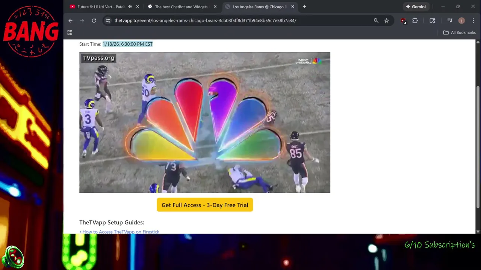This screenshot has height=270, width=481.
Task: Close the best ChatBot and Widgets tab
Action: point(215,6)
